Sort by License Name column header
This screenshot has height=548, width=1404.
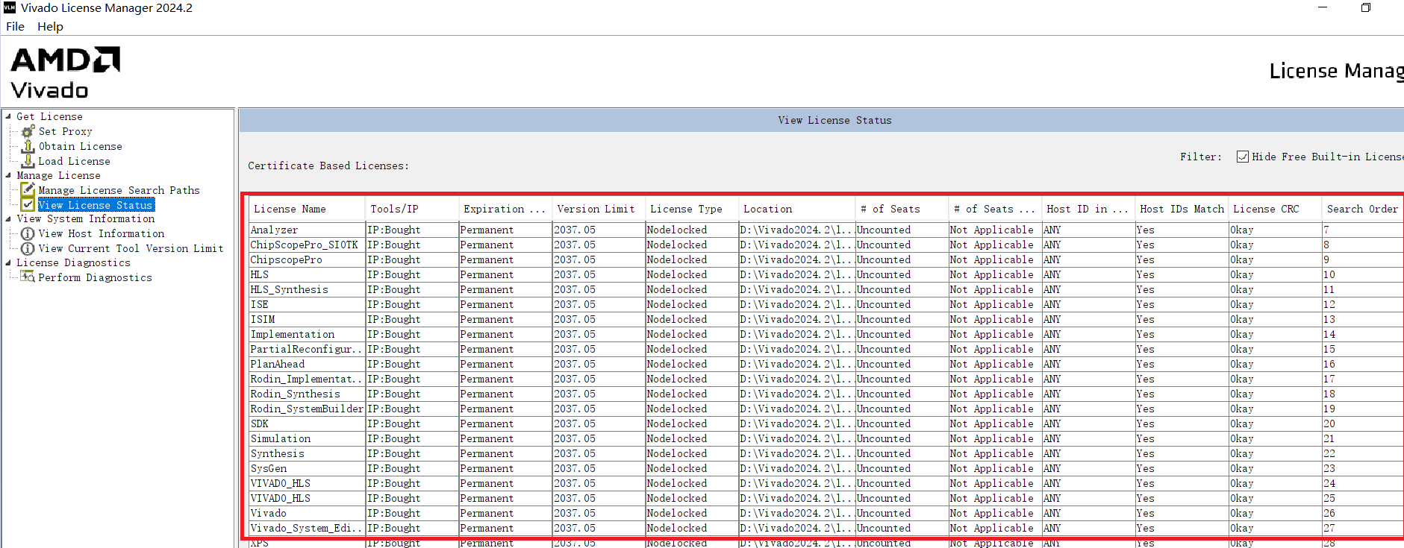[x=307, y=209]
